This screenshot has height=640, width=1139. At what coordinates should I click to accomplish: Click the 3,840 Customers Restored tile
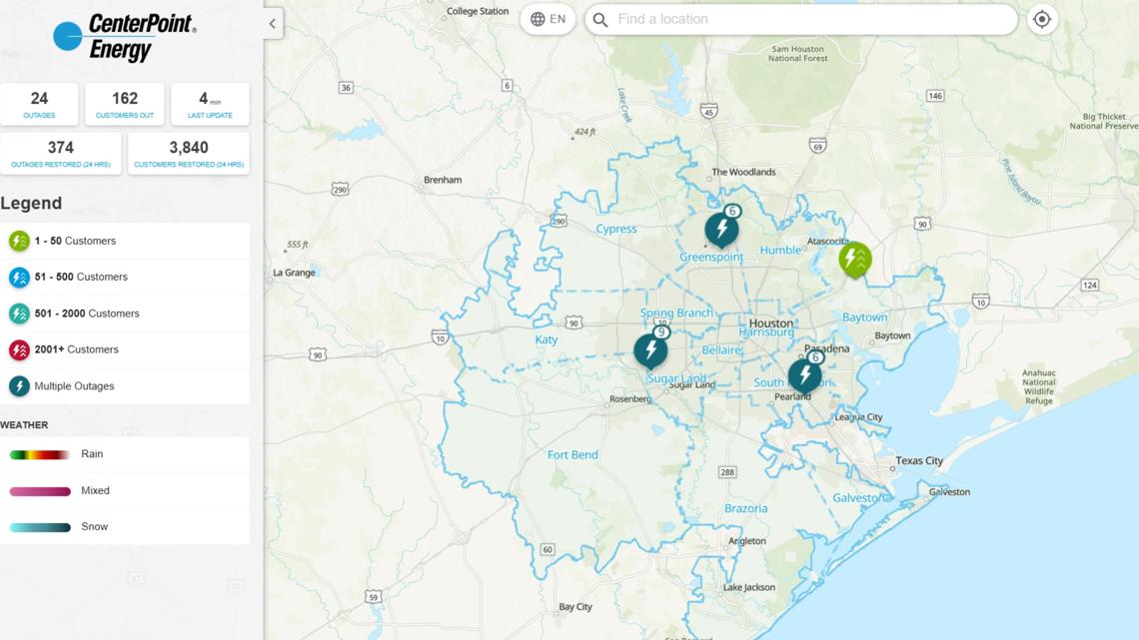188,152
